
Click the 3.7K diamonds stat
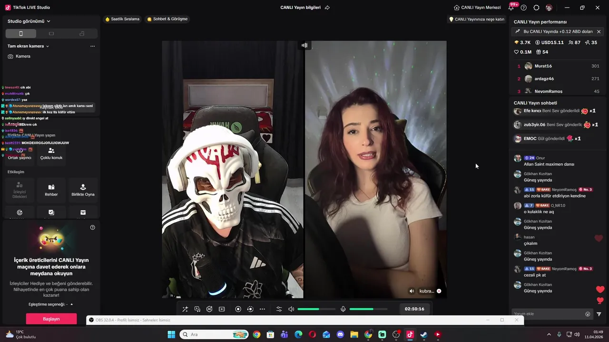click(522, 42)
